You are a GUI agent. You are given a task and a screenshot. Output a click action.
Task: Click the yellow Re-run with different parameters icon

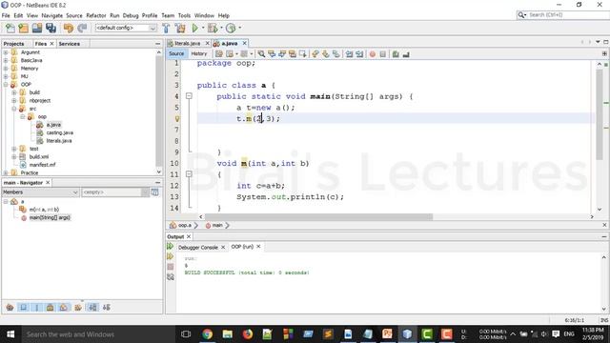click(170, 256)
